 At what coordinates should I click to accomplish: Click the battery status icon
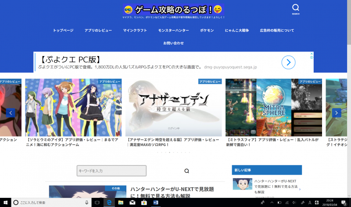point(279,203)
